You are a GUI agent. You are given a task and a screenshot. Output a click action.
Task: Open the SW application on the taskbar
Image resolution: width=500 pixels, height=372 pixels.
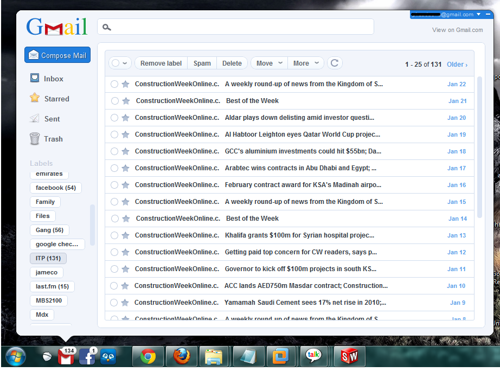pos(349,356)
